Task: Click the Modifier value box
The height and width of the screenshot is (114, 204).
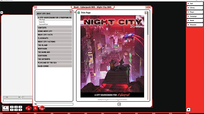Action: [x=6, y=108]
